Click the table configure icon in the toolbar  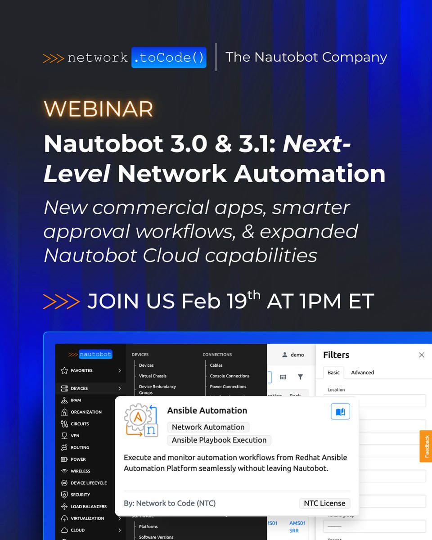[283, 377]
